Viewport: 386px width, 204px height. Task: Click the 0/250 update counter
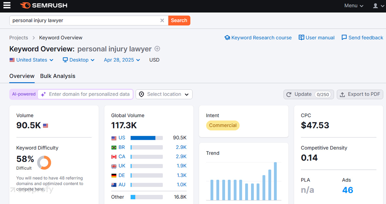(323, 95)
